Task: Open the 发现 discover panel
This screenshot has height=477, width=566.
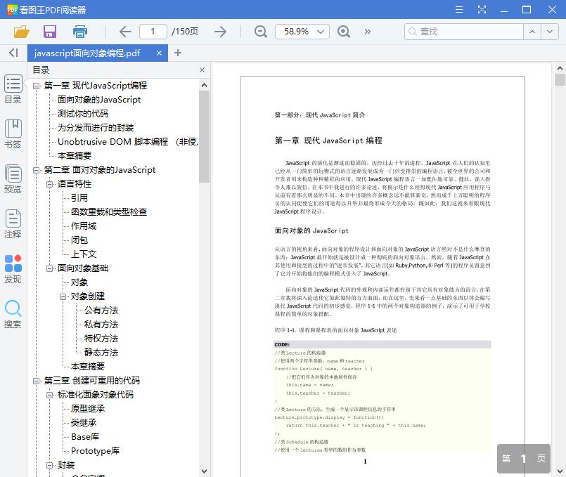Action: [x=13, y=269]
